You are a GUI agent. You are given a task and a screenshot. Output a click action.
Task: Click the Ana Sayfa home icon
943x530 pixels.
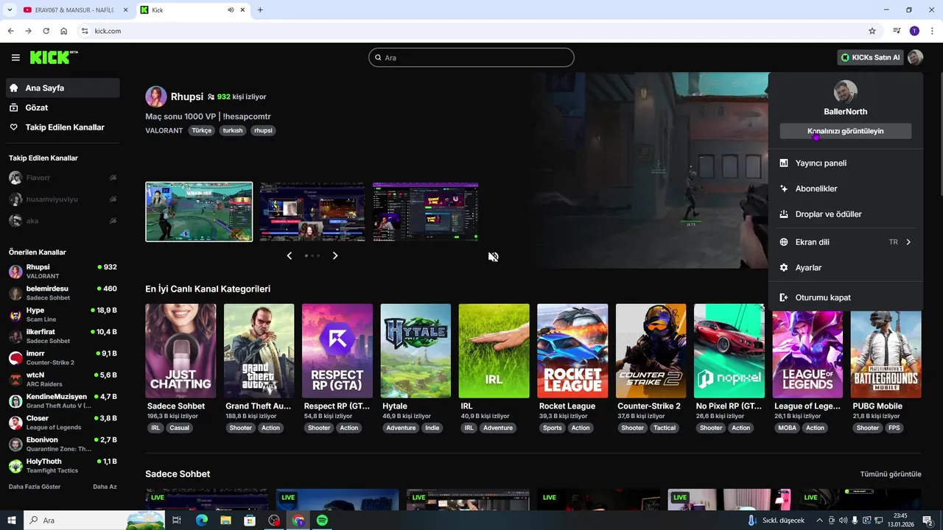(x=14, y=88)
